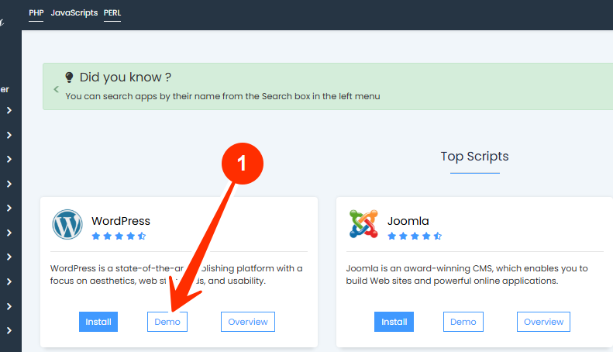
Task: Click the Joomla star rating
Action: tap(415, 236)
